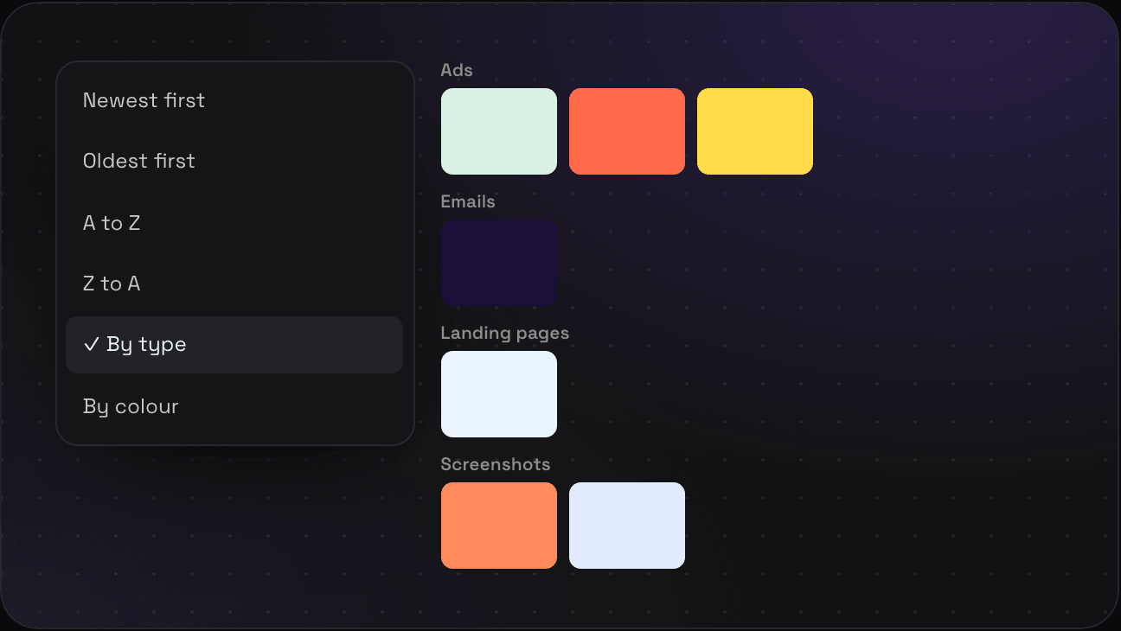The image size is (1121, 631).
Task: Select the orange Screenshots thumbnail
Action: point(499,526)
